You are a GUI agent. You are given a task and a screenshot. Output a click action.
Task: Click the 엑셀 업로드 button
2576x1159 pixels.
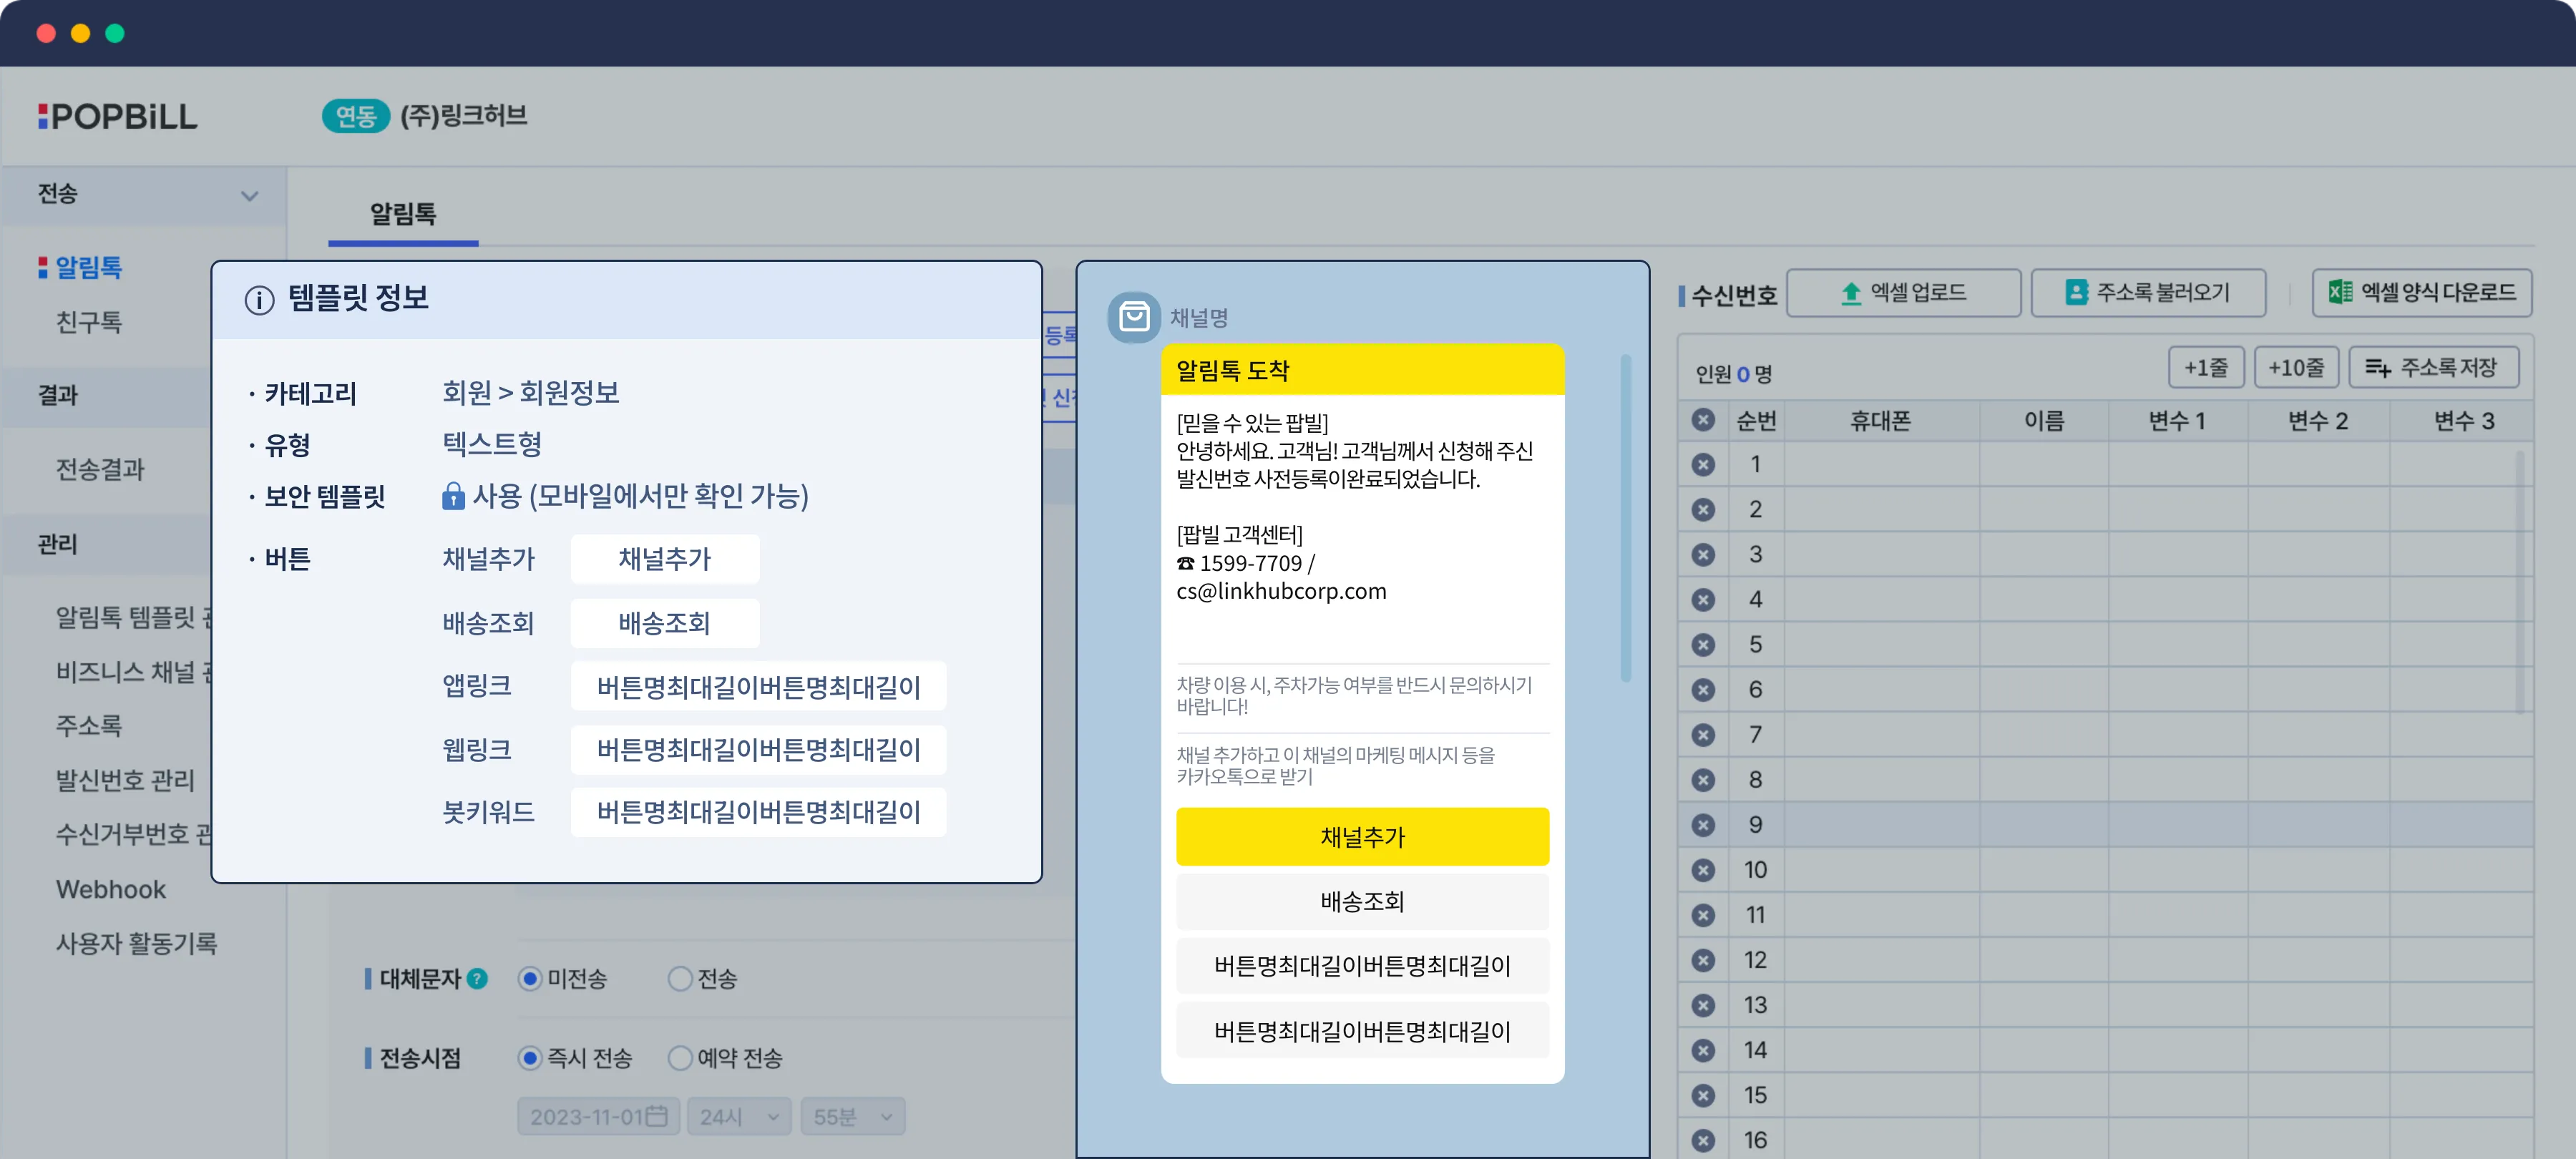tap(1903, 292)
